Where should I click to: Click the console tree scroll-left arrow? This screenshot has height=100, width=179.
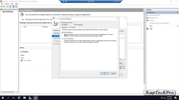(1, 92)
